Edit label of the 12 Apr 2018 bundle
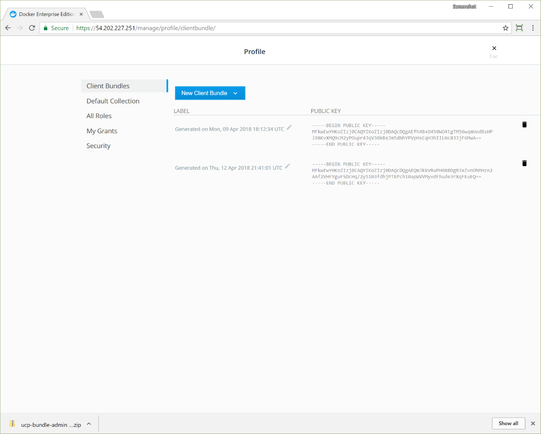This screenshot has height=434, width=541. [287, 166]
